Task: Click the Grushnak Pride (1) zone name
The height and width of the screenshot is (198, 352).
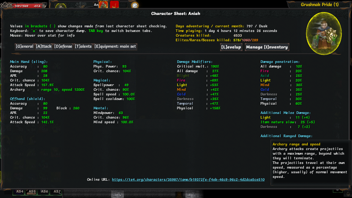Action: pos(320,4)
